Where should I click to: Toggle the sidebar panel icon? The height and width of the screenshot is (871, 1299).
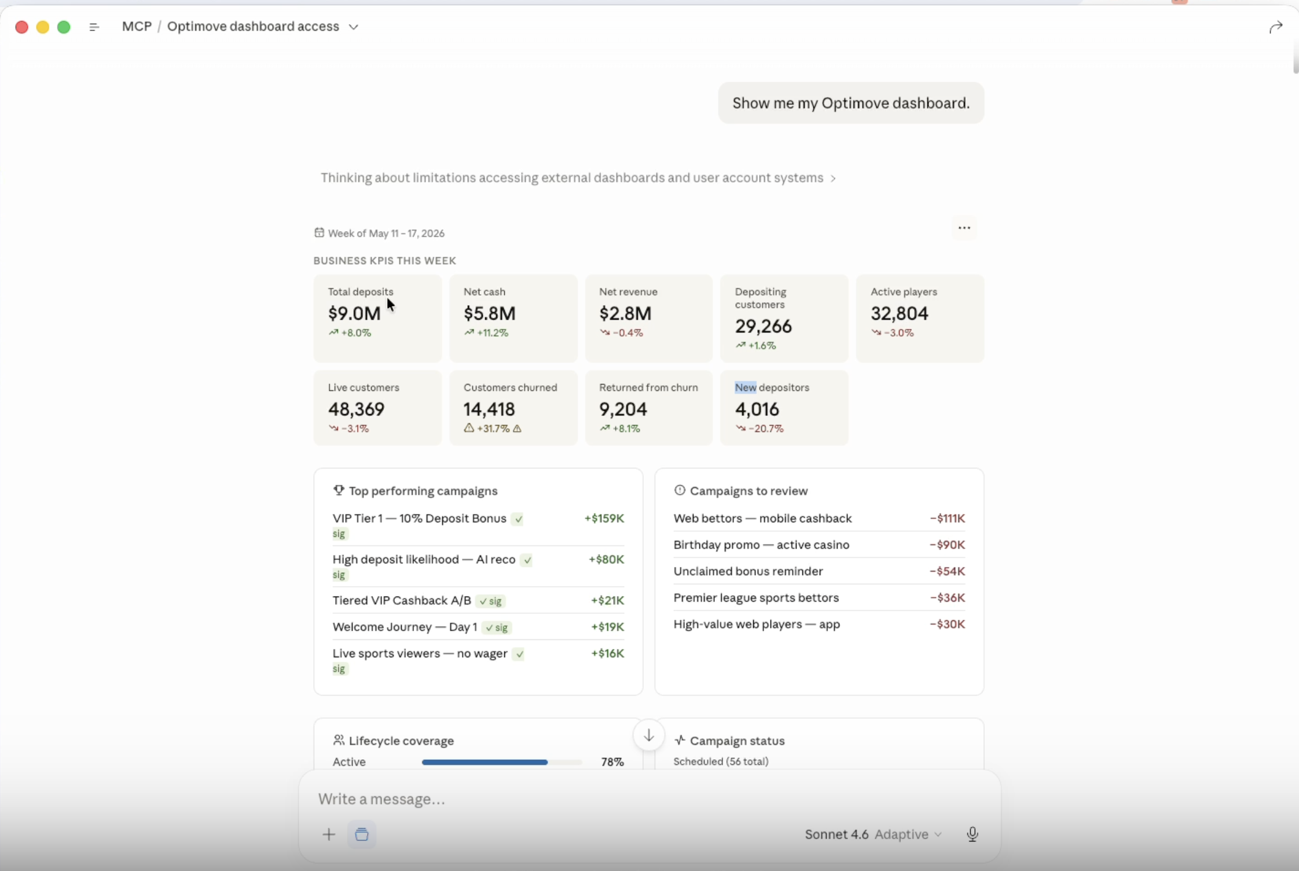pos(94,27)
